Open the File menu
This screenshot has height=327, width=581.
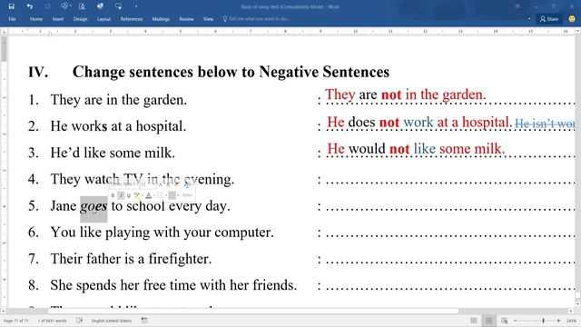pos(12,19)
